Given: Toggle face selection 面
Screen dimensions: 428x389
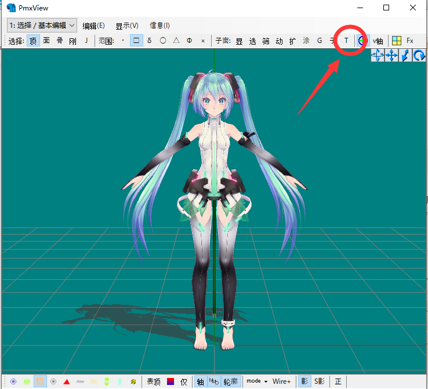Looking at the screenshot, I should click(46, 41).
